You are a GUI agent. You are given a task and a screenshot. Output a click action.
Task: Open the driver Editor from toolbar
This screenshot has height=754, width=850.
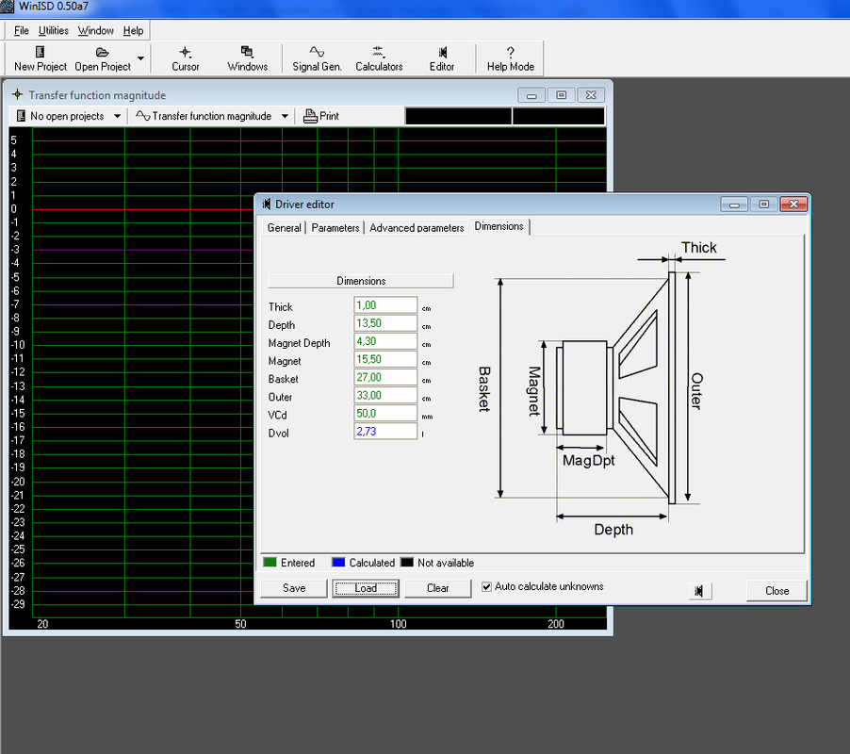point(442,58)
